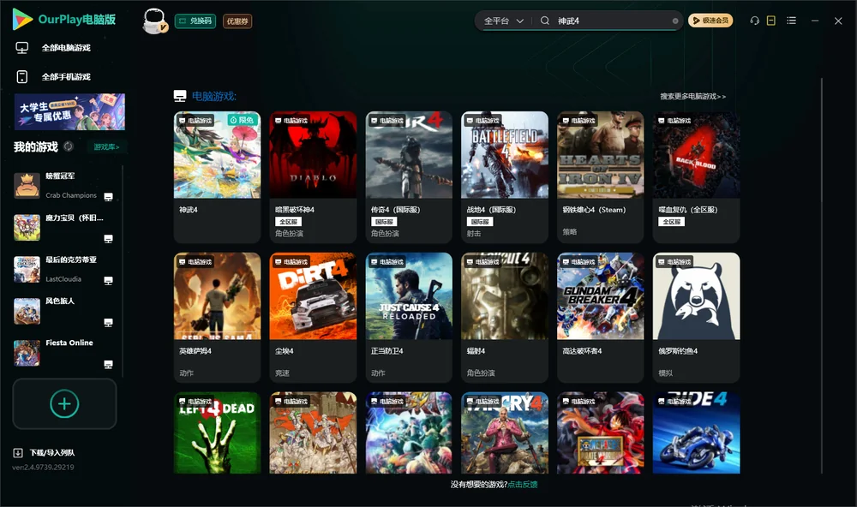The image size is (857, 507).
Task: Open the 战地4 Battlefield card
Action: pyautogui.click(x=505, y=177)
